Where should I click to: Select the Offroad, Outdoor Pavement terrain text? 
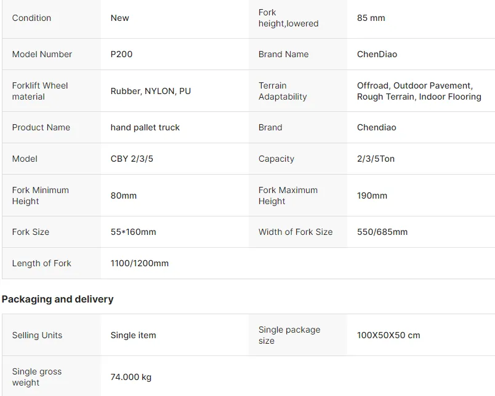(415, 85)
